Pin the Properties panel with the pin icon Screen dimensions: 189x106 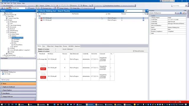coord(184,11)
